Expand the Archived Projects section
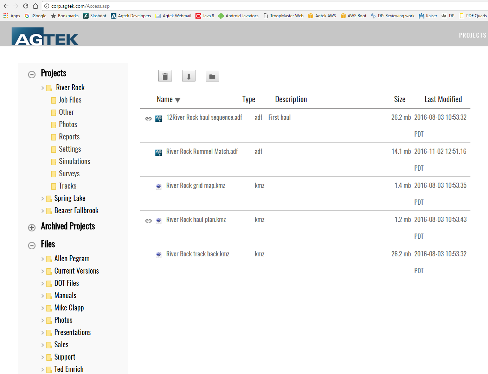 (32, 228)
